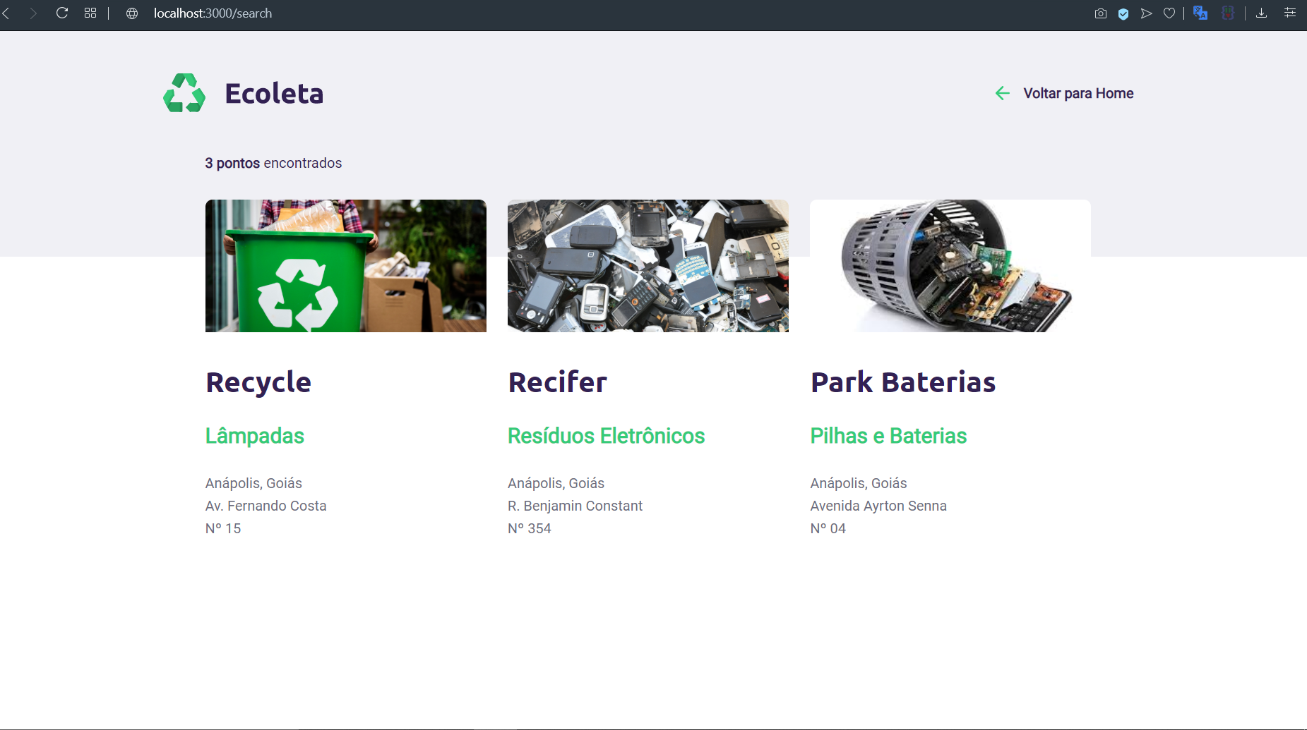Click the Nº 04 number text
Viewport: 1307px width, 730px height.
coord(828,528)
